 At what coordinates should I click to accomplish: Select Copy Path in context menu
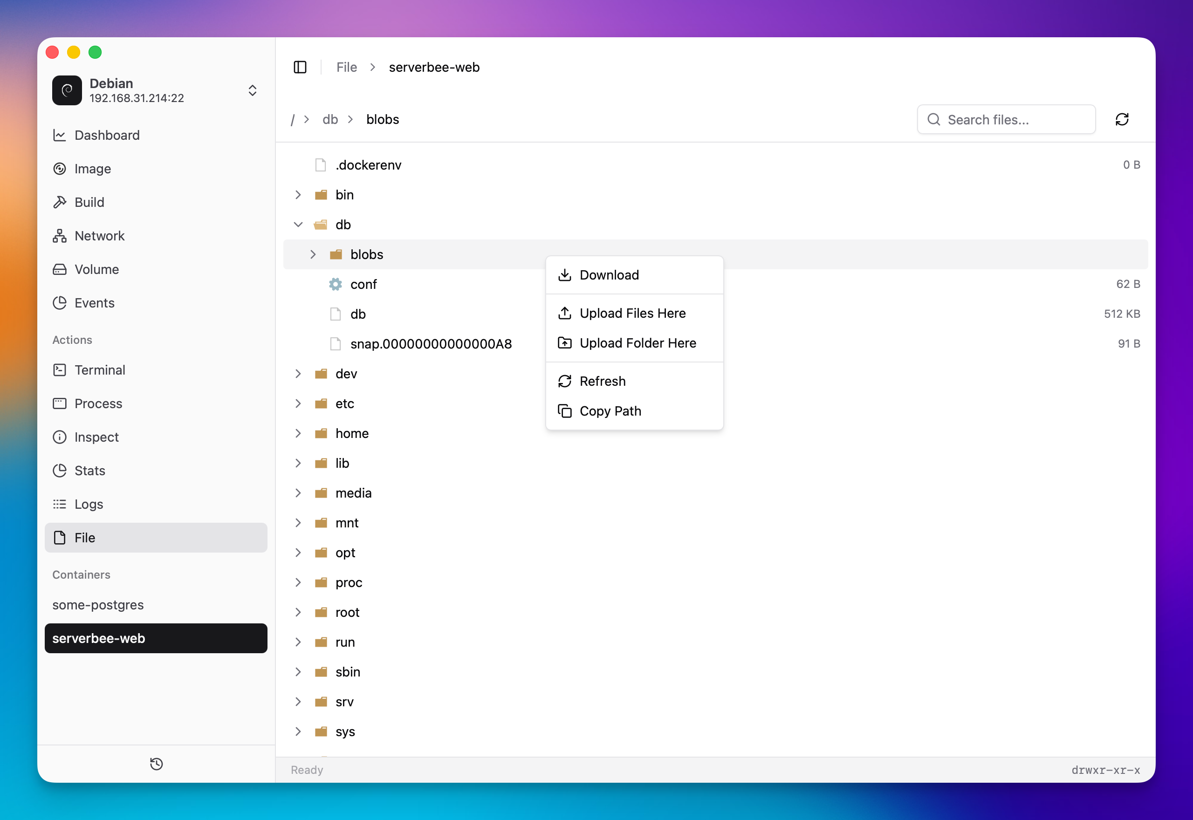pos(610,411)
